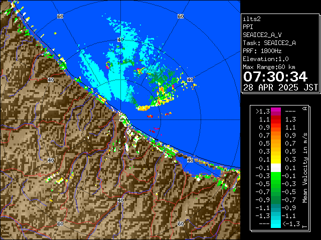This screenshot has height=240, width=321.
Task: Select the Mean Velocity in m/s axis label
Action: tap(305, 167)
